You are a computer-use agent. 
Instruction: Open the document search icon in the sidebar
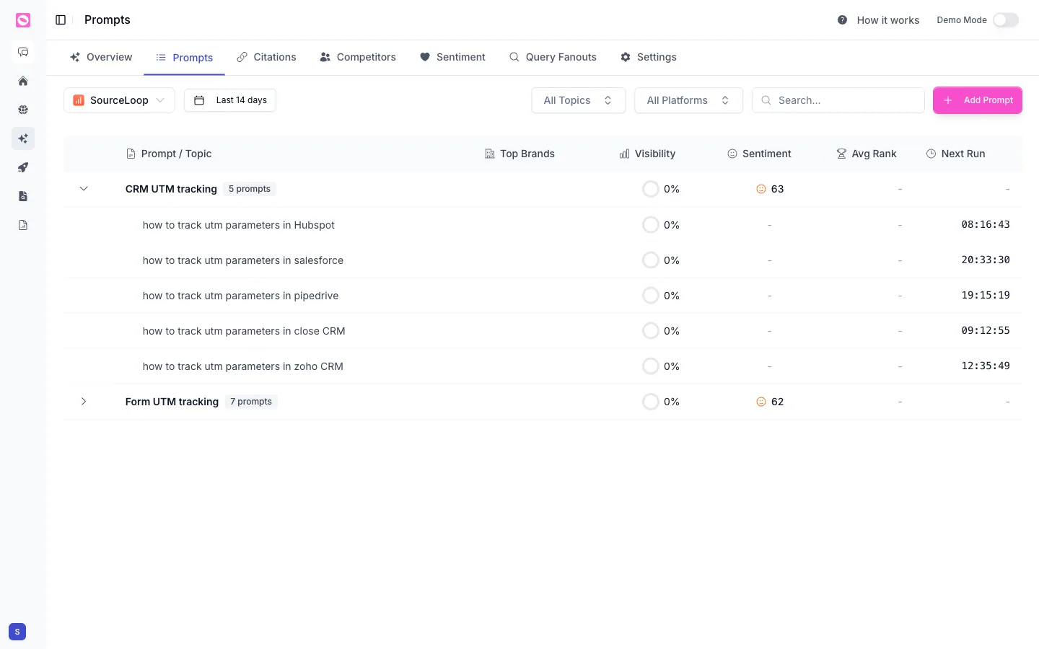point(23,196)
